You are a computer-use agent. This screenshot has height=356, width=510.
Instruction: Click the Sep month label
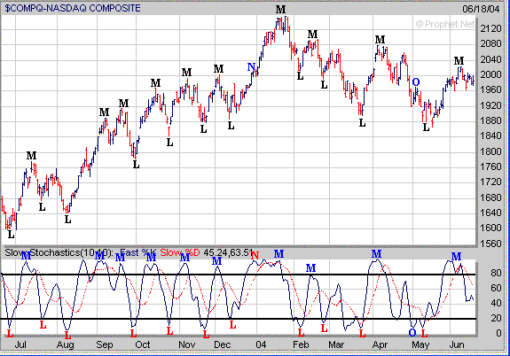click(x=104, y=345)
